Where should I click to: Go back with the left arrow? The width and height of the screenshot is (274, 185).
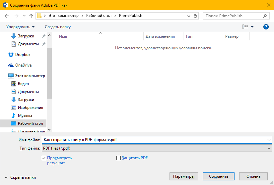click(7, 16)
